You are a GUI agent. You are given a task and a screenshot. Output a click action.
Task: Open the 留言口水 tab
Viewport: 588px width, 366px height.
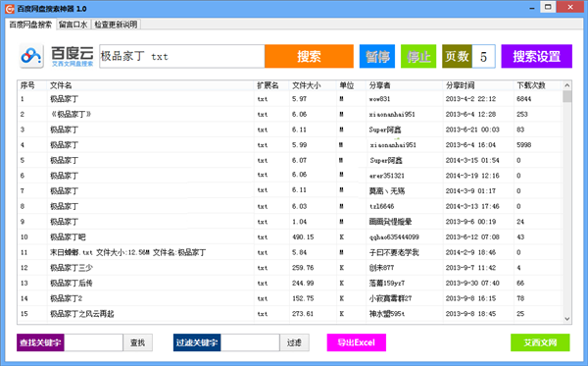73,25
